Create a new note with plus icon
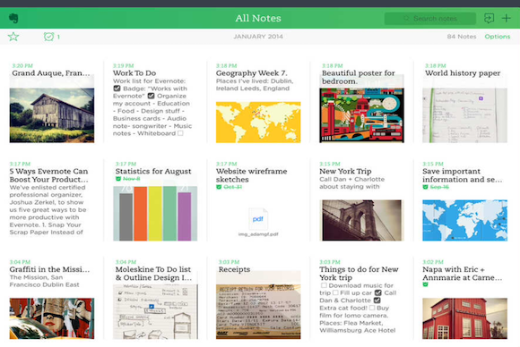This screenshot has height=347, width=520. (x=506, y=18)
